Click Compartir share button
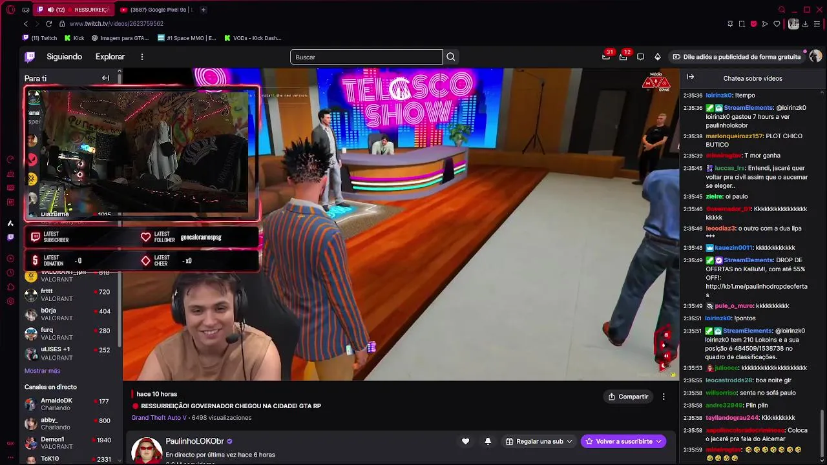Image resolution: width=827 pixels, height=465 pixels. click(x=628, y=397)
